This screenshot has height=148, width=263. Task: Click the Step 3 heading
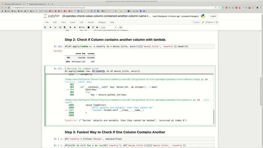pos(115,132)
